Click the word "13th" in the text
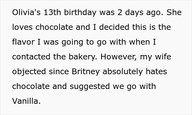192x115 pixels. point(52,12)
